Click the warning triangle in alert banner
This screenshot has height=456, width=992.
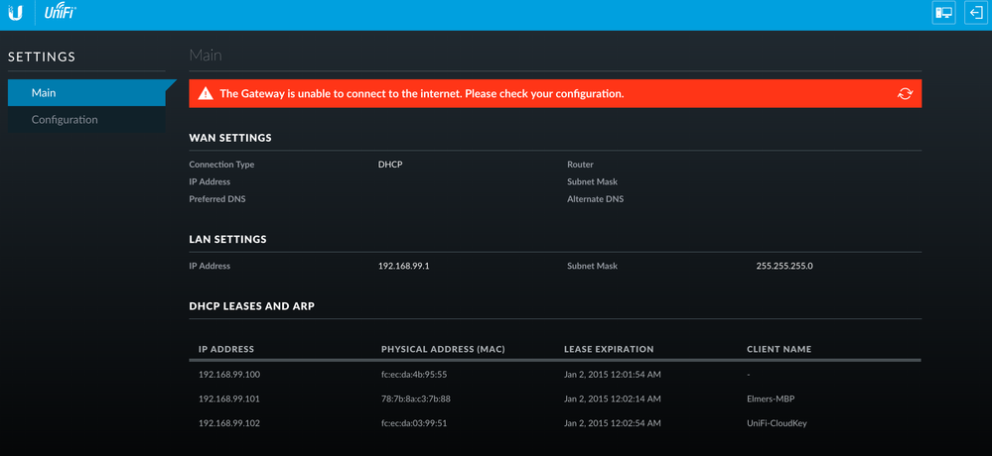point(205,93)
